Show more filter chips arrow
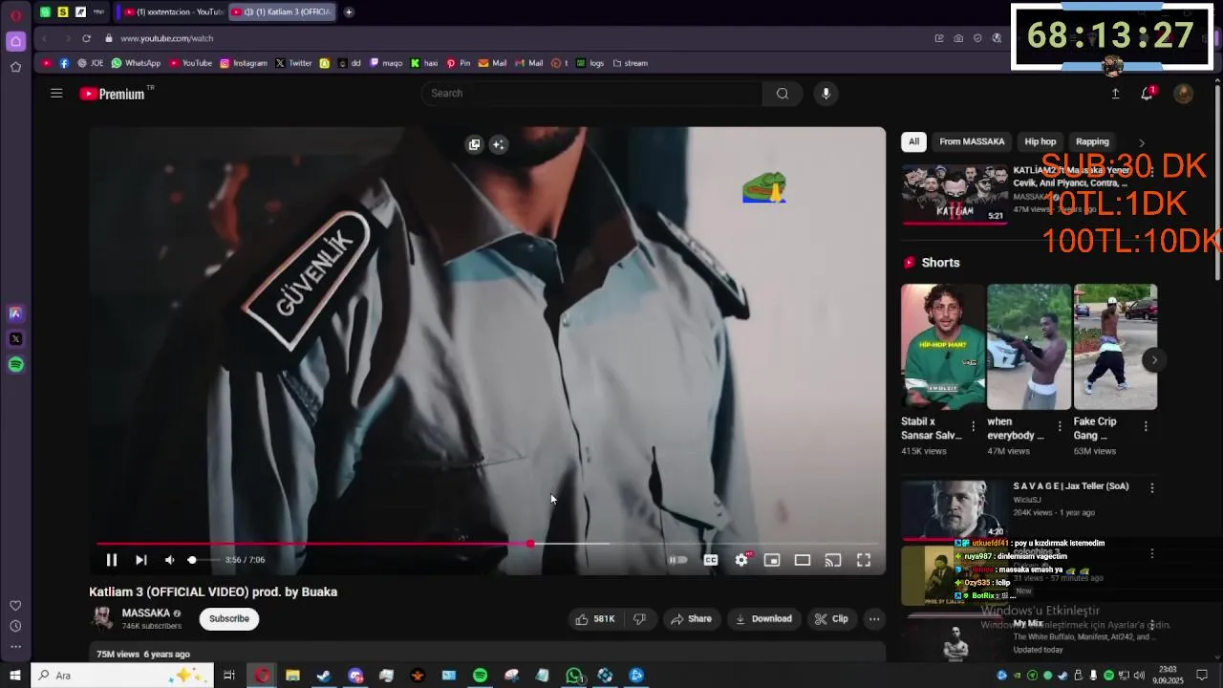1223x688 pixels. (x=1141, y=142)
